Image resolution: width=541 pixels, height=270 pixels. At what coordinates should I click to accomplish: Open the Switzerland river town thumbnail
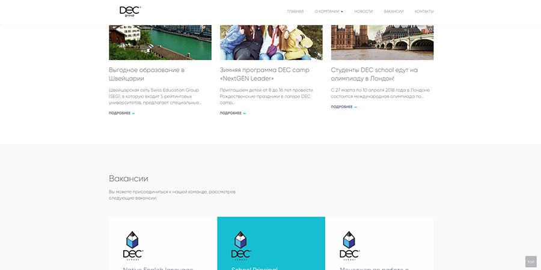click(160, 42)
